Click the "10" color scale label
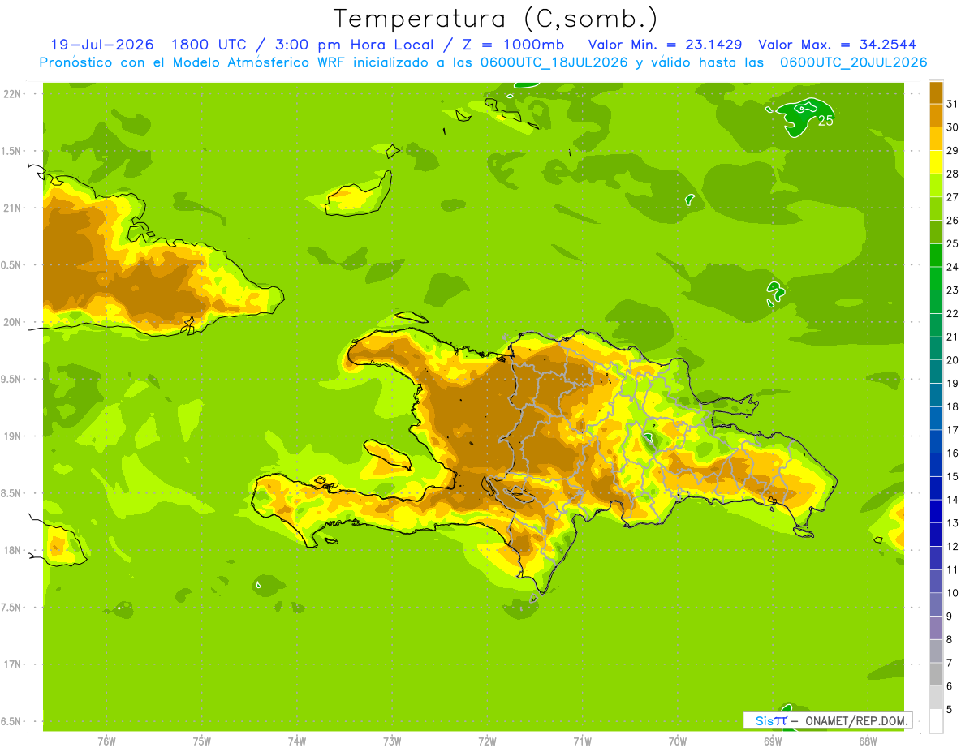Screen dimensions: 974x752 point(953,593)
